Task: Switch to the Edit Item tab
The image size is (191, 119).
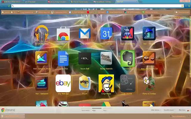Action: pyautogui.click(x=104, y=2)
